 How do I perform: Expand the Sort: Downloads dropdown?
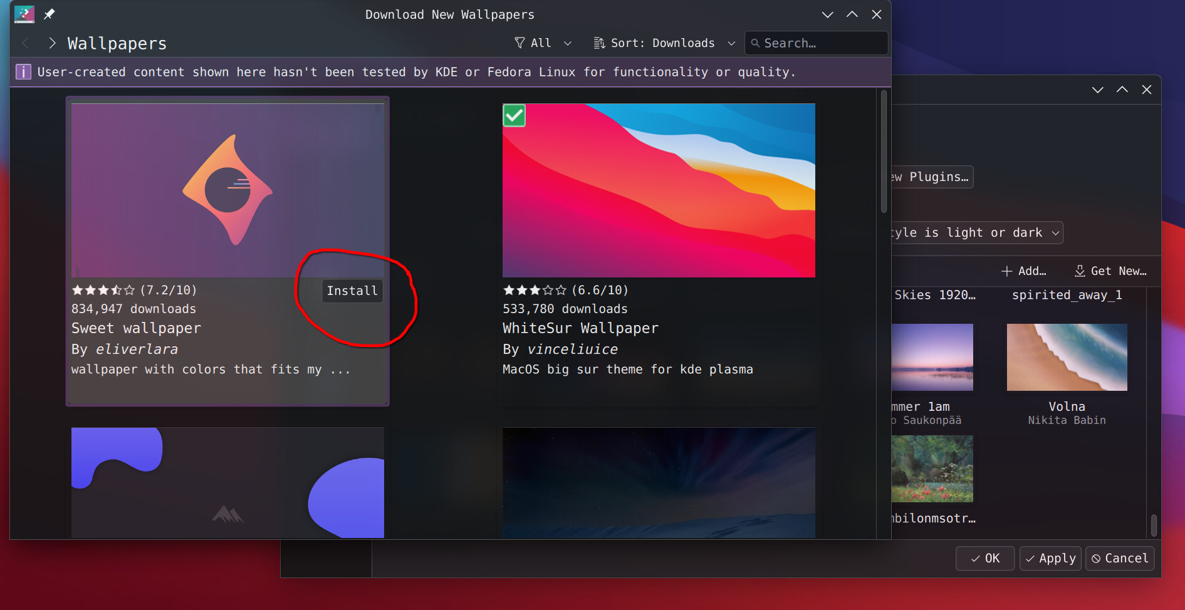pos(664,43)
